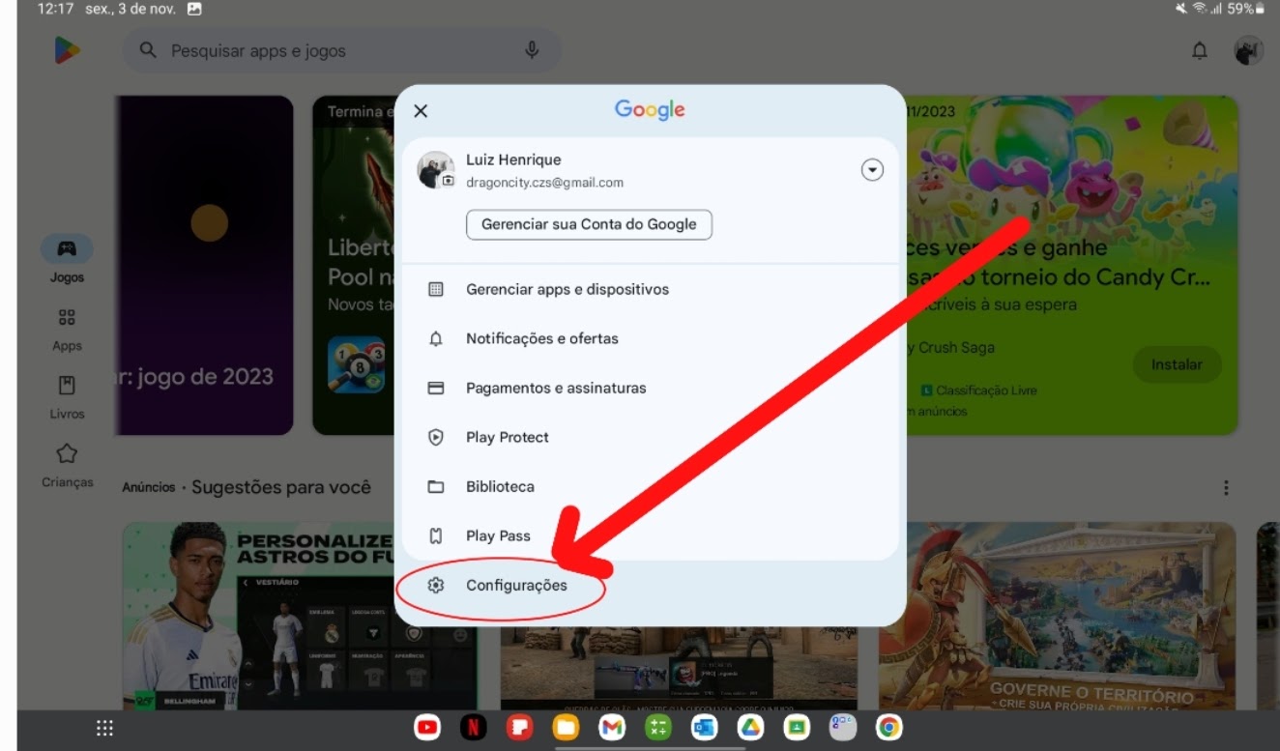Launch Google Drive from the taskbar
The width and height of the screenshot is (1280, 751).
(x=751, y=728)
